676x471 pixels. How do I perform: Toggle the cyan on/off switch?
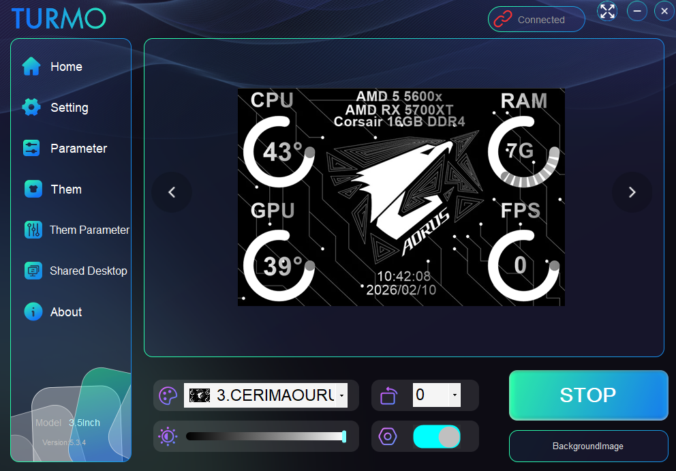point(436,437)
